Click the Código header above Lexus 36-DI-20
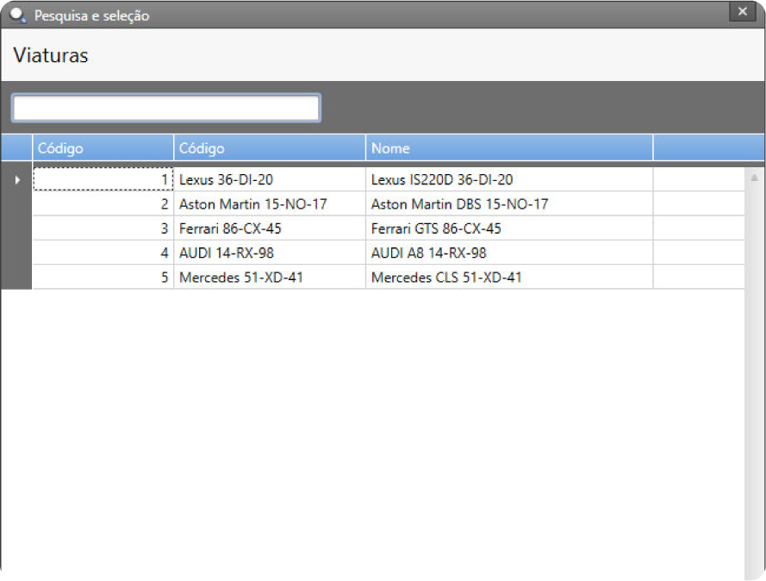 point(269,148)
